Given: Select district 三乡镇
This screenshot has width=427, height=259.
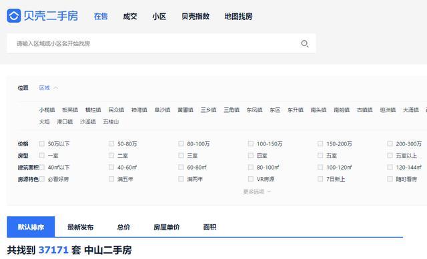Looking at the screenshot, I should tap(209, 110).
